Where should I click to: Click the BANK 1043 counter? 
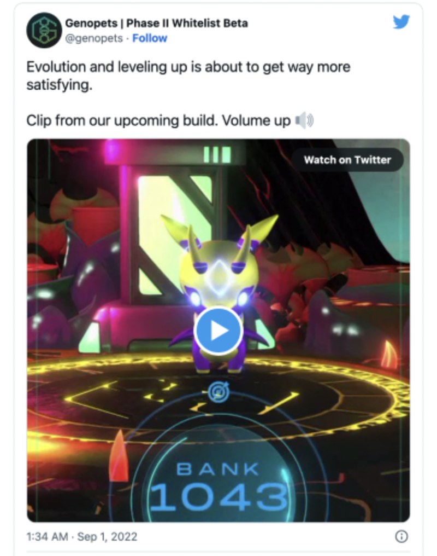[218, 486]
